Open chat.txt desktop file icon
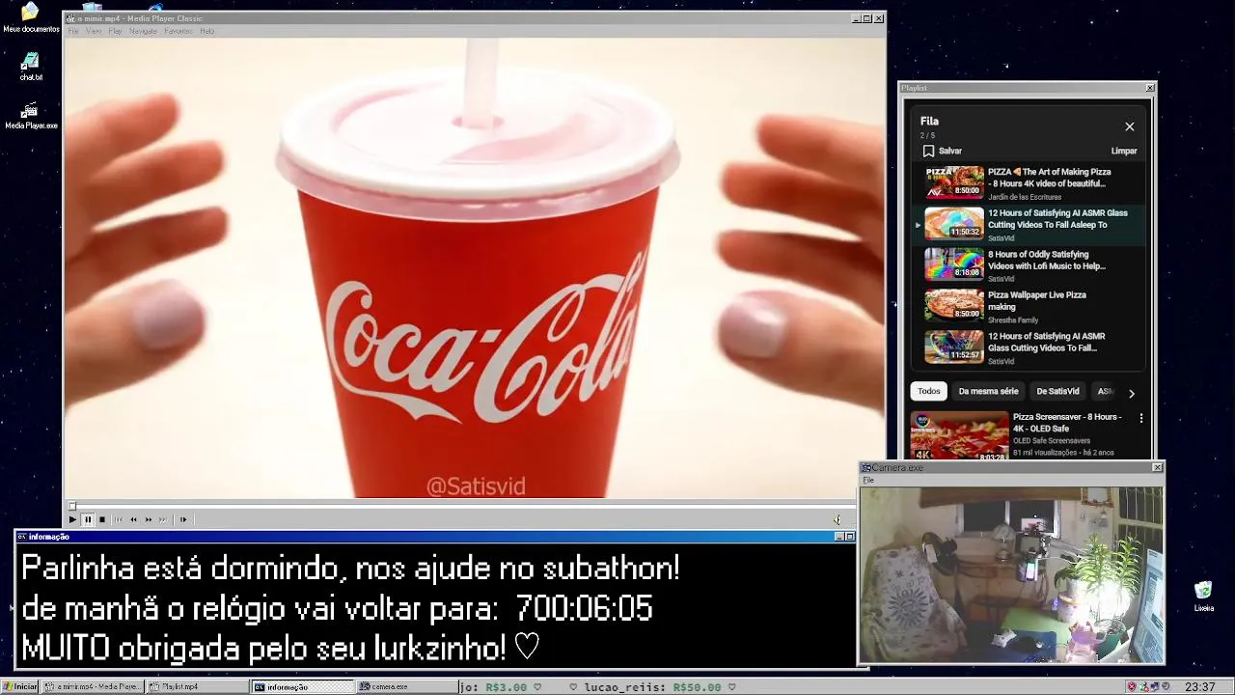The height and width of the screenshot is (695, 1235). tap(31, 67)
